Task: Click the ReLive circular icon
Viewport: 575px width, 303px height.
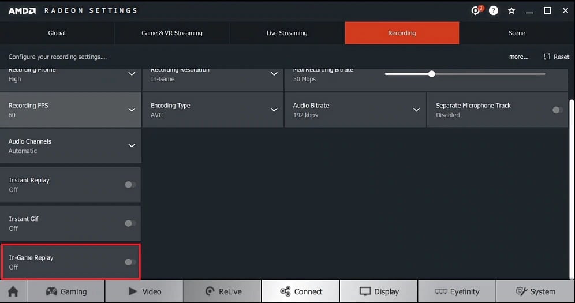Action: coord(210,291)
